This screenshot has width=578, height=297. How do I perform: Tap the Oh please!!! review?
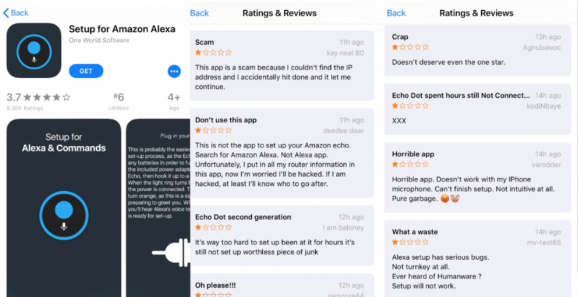point(282,285)
